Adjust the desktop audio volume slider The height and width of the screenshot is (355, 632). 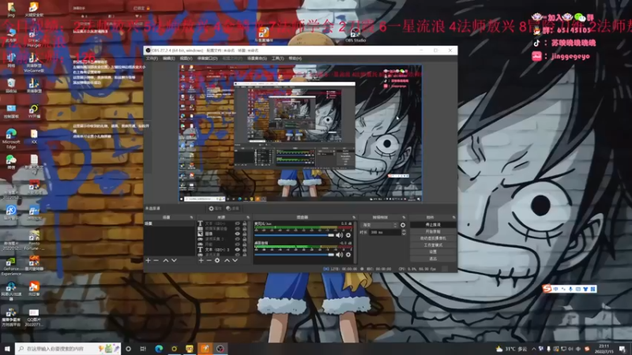(x=294, y=254)
